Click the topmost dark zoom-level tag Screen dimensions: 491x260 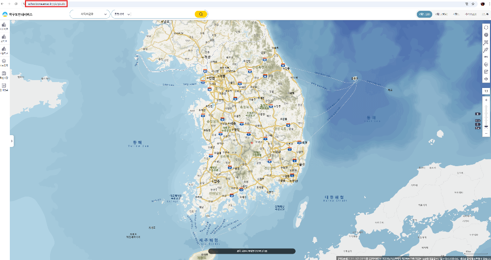478,114
